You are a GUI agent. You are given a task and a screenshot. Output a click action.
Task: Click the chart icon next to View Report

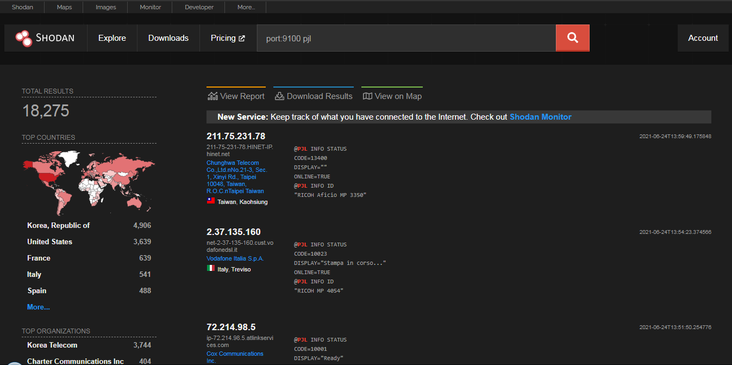212,96
